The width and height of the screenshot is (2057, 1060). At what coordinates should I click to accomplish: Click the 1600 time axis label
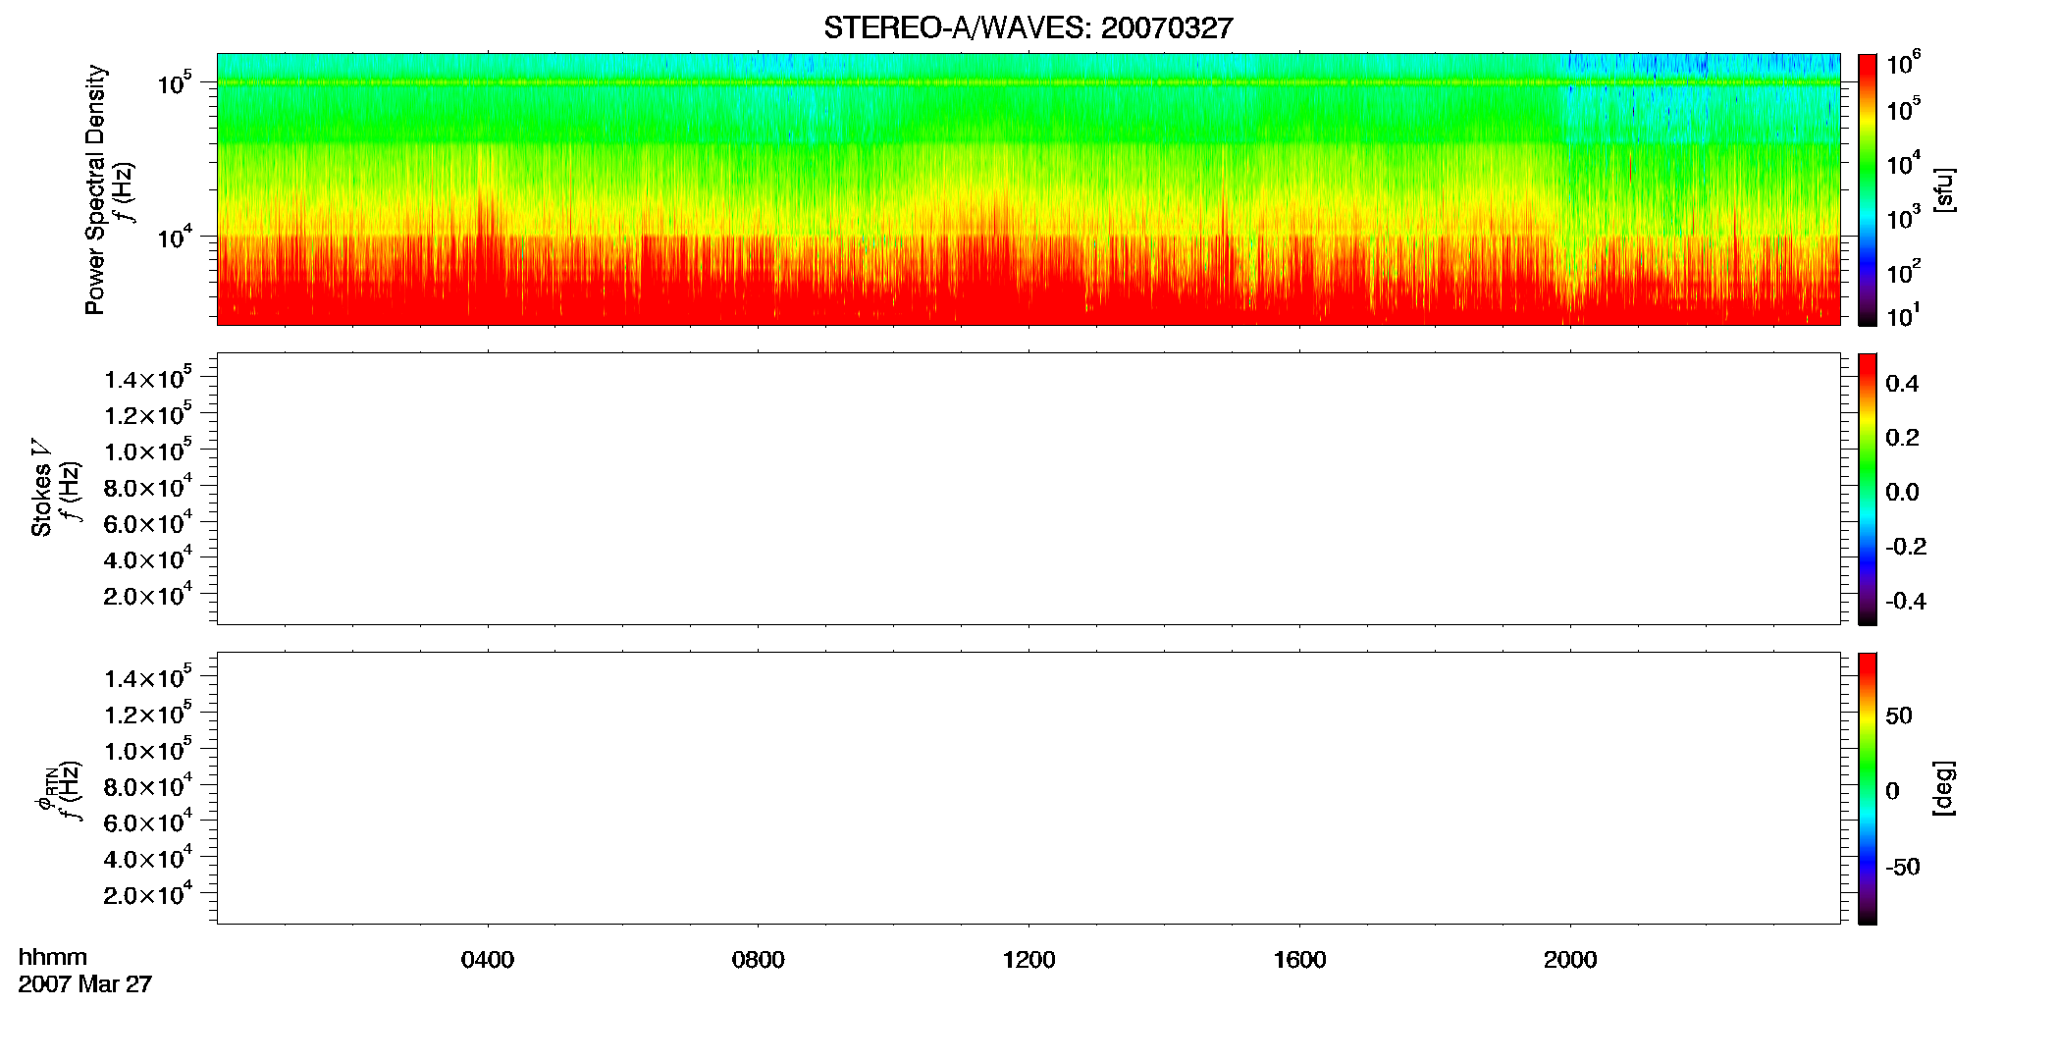point(1299,960)
